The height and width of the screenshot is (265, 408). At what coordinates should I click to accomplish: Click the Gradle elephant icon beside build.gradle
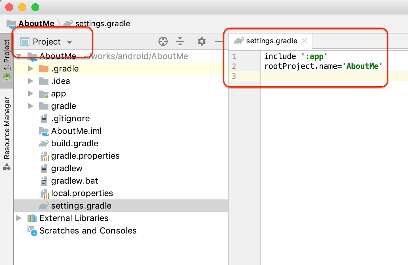click(x=44, y=143)
